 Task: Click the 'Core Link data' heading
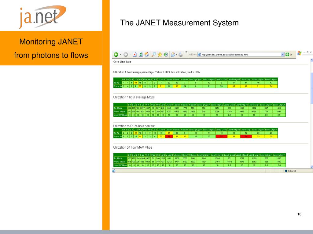122,62
